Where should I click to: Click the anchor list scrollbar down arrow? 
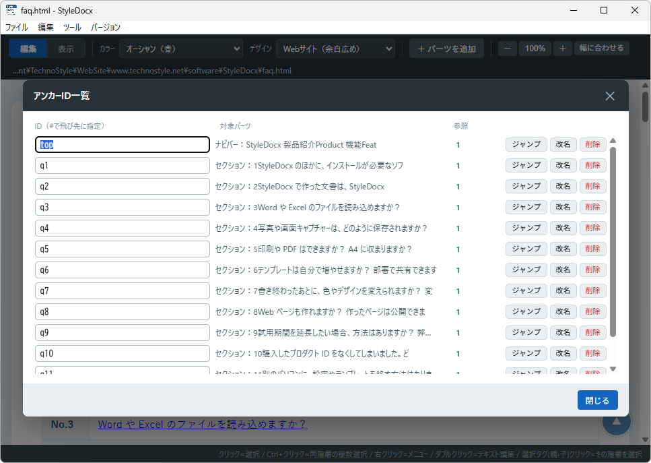point(613,369)
